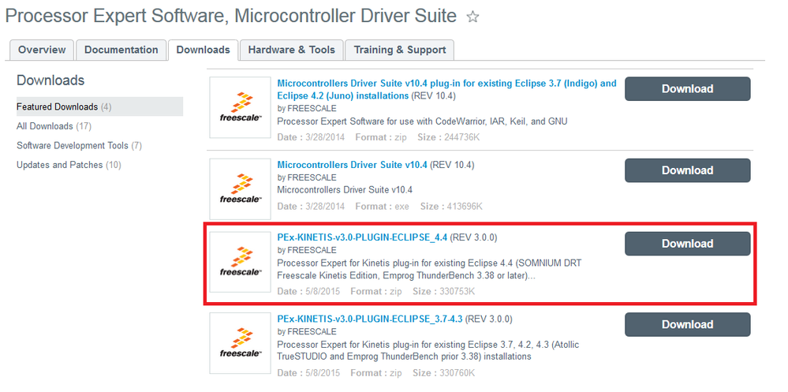Viewport: 788px width, 392px height.
Task: Click text mentioning CodeWarrior, IAR, Keil, and GNU
Action: [x=422, y=121]
